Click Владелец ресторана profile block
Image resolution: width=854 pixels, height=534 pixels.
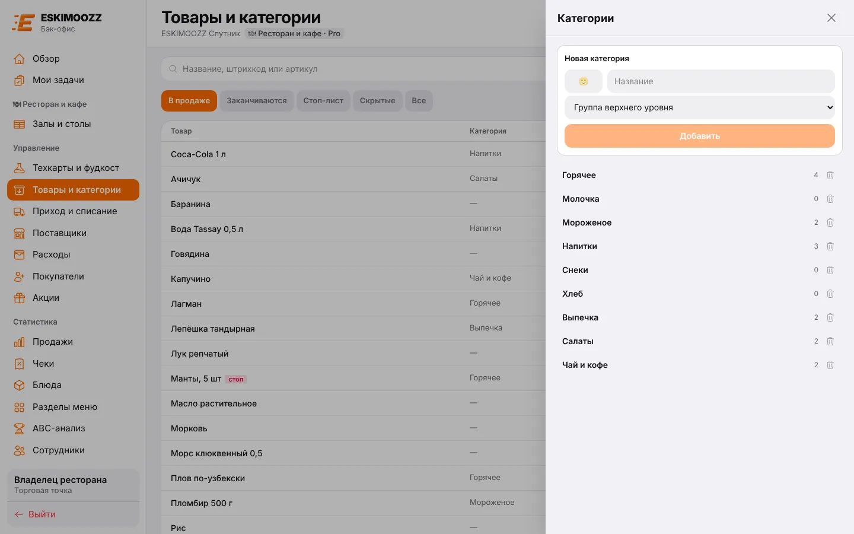point(73,485)
